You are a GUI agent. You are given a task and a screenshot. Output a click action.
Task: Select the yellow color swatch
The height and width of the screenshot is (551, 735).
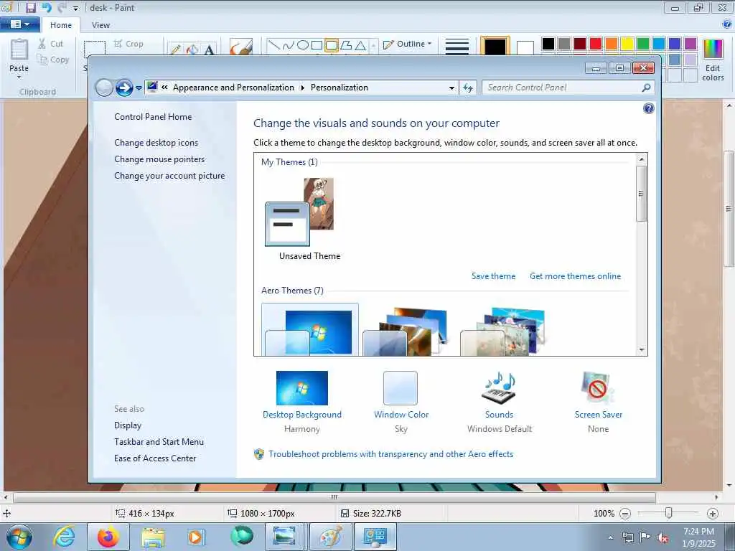coord(627,44)
